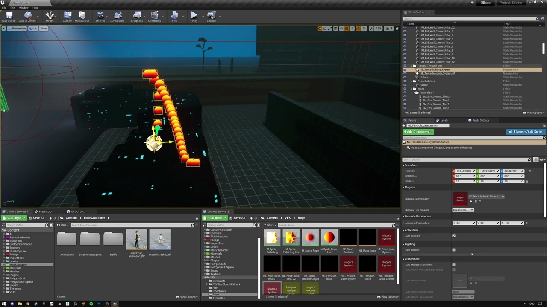Collapse the Attachment section
547x307 pixels.
pos(404,259)
